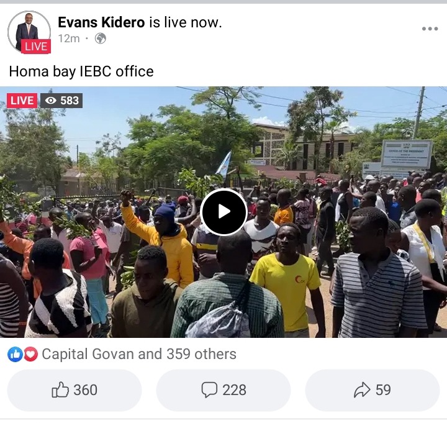This screenshot has height=423, width=447.
Task: Click the Homa bay IEBC office caption
Action: click(x=81, y=71)
